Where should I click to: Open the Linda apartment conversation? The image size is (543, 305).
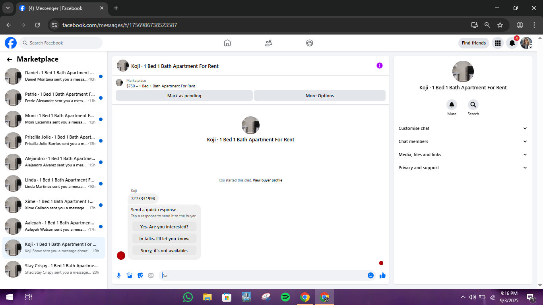54,183
